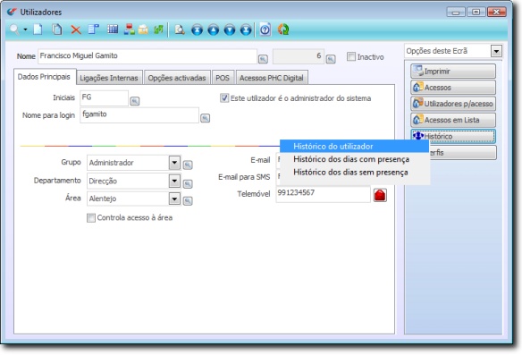Select 'Histórico dos dias sem presença'
The height and width of the screenshot is (355, 522).
[x=355, y=173]
